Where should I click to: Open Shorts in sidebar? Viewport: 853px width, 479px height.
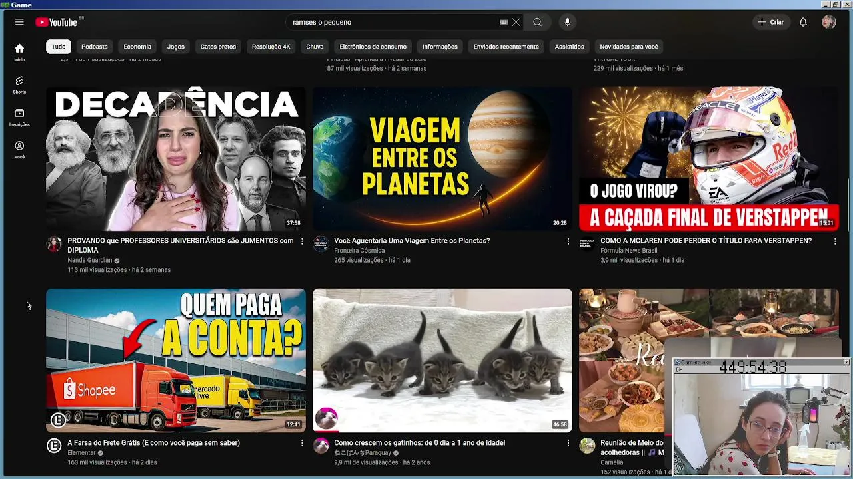click(x=19, y=85)
